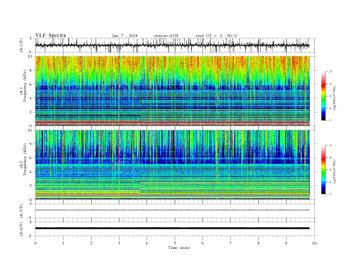Click the 'ch.3(V)' axis label
This screenshot has width=354, height=273.
(x=21, y=211)
